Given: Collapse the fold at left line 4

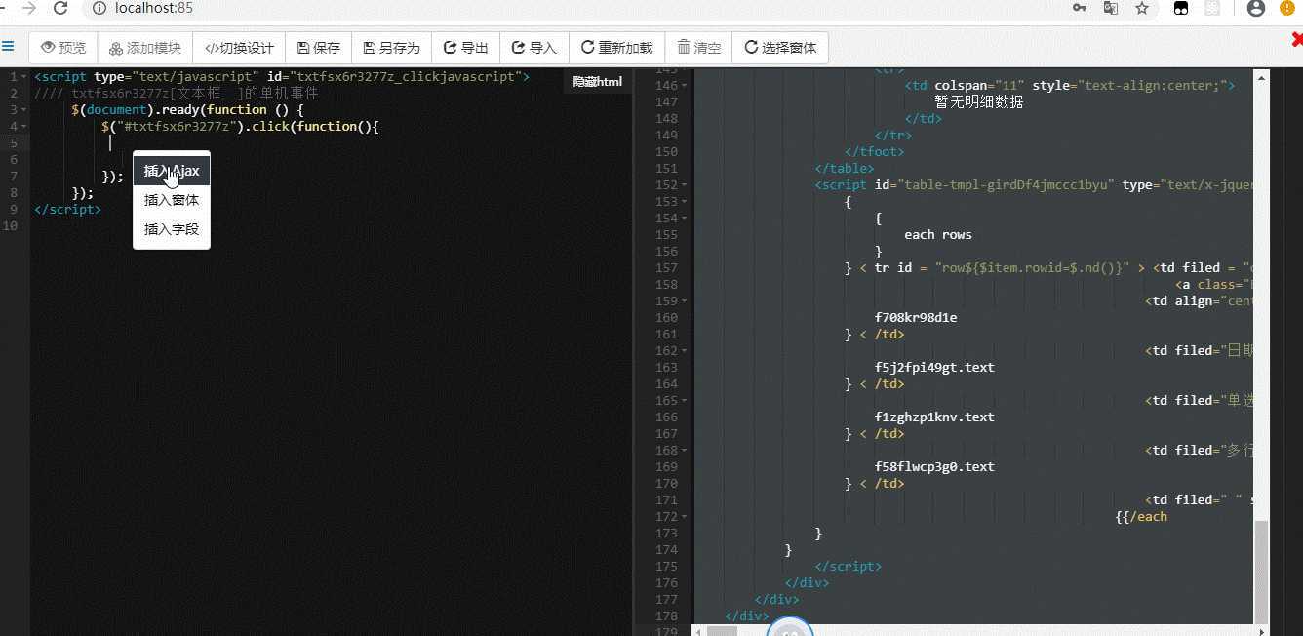Looking at the screenshot, I should (24, 126).
